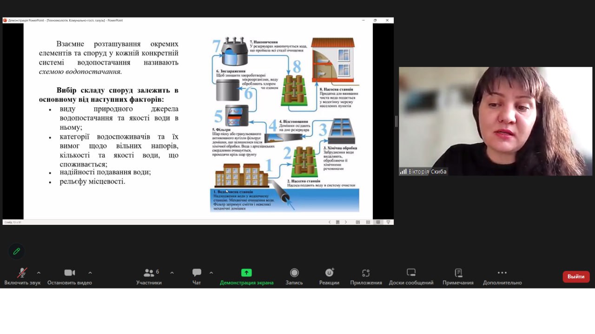The width and height of the screenshot is (595, 334).
Task: Expand audio options arrow beside microphone
Action: [x=39, y=273]
